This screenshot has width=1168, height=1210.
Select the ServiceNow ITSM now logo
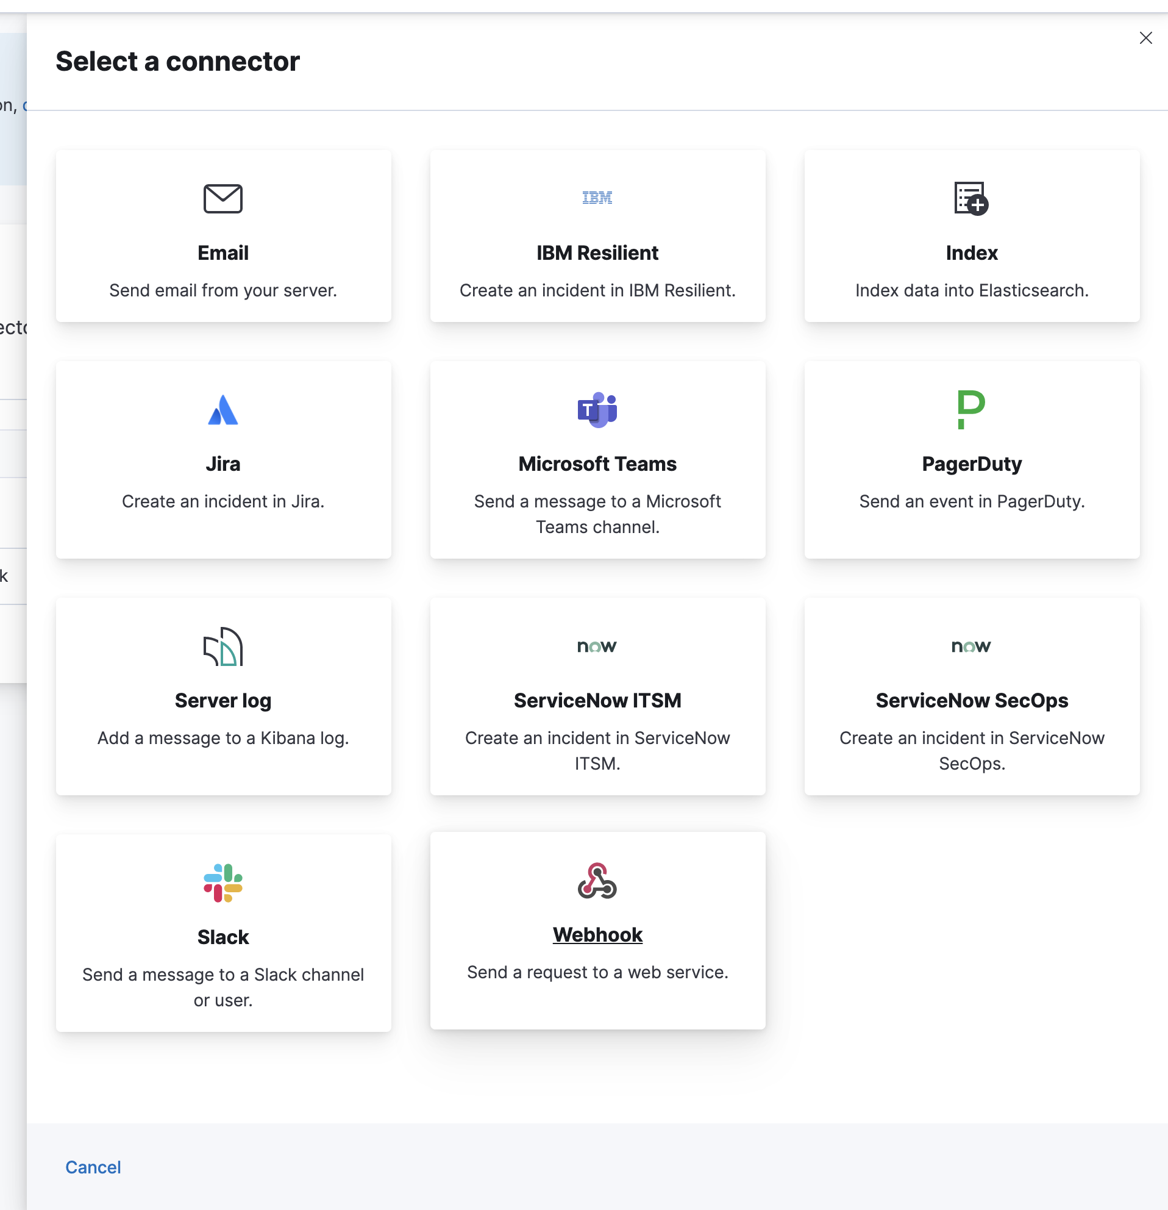(x=597, y=646)
